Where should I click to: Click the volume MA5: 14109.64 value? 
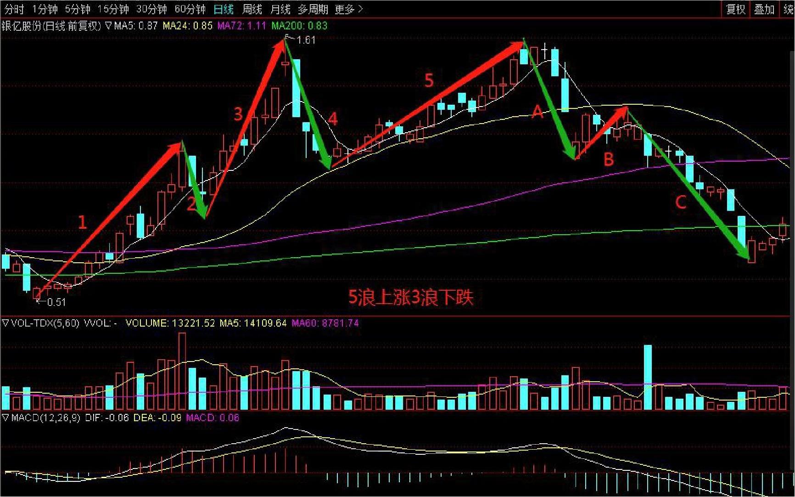[x=253, y=323]
